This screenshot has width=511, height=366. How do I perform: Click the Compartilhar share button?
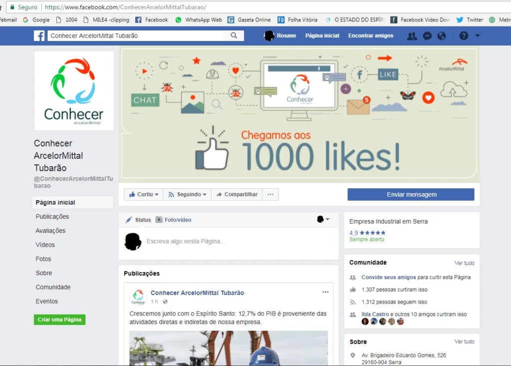coord(237,194)
